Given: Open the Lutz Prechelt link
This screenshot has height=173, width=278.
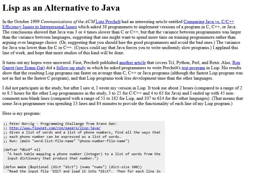Looking at the screenshot, I should [108, 22].
